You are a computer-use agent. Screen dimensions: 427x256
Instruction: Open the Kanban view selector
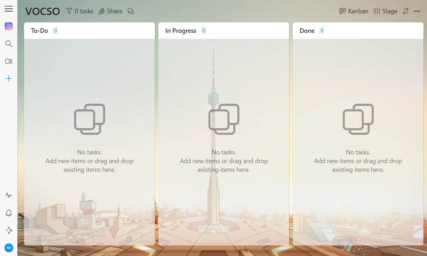coord(354,11)
